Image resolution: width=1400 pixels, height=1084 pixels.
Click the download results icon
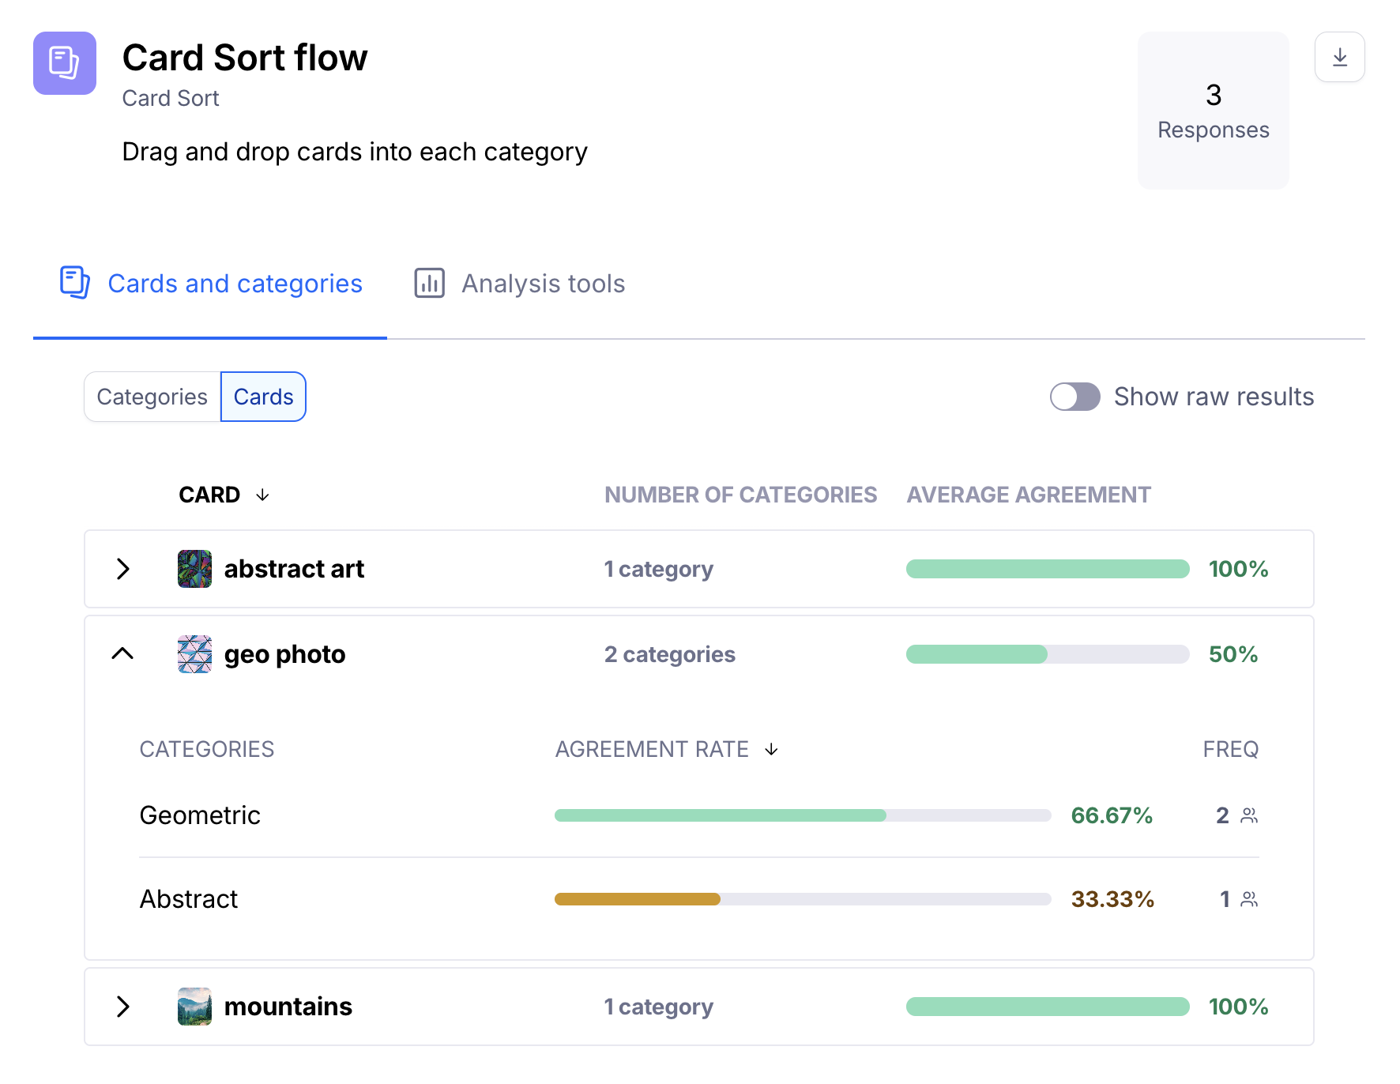coord(1339,57)
